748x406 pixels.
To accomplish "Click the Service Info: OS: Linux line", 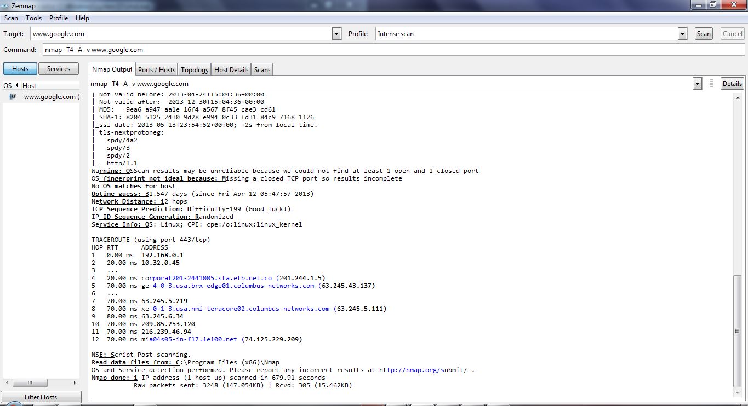I will tap(197, 224).
